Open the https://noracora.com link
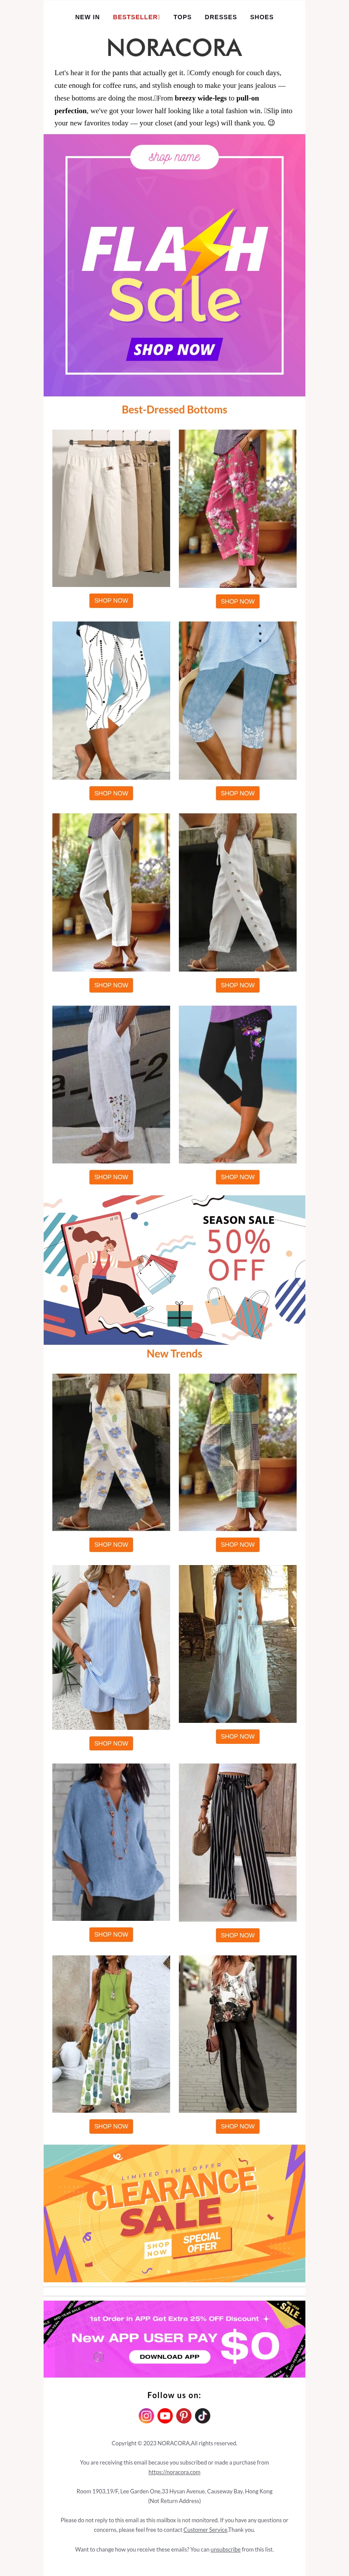 click(x=174, y=2472)
